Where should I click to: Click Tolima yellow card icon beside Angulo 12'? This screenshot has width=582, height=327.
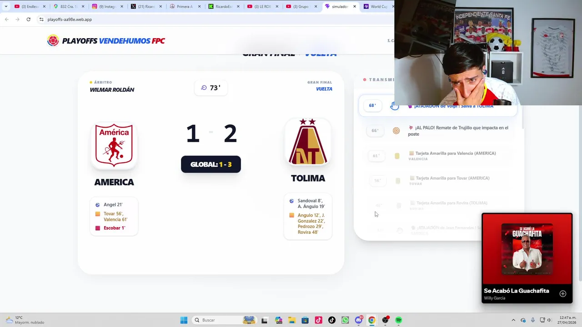coord(291,215)
